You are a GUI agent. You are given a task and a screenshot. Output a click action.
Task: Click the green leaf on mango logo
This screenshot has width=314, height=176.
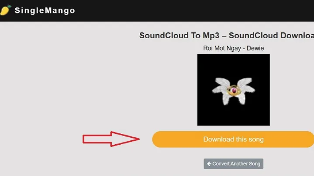pyautogui.click(x=9, y=6)
